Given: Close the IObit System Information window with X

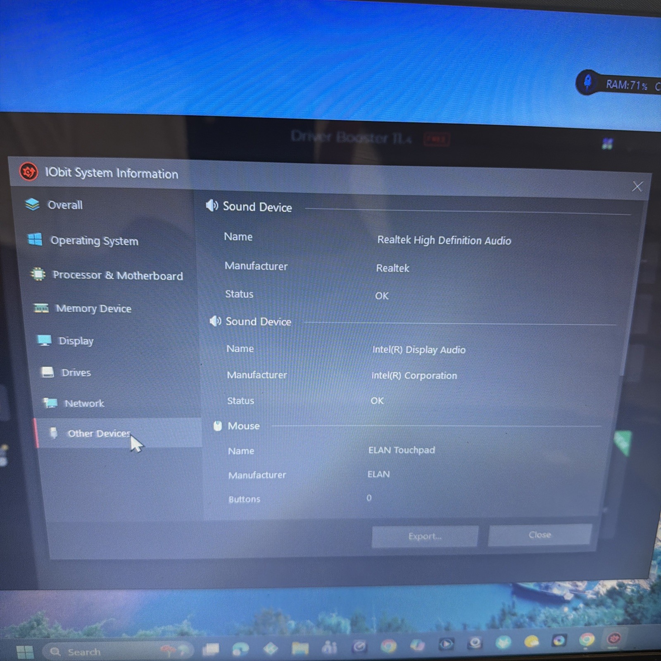Looking at the screenshot, I should [x=637, y=186].
